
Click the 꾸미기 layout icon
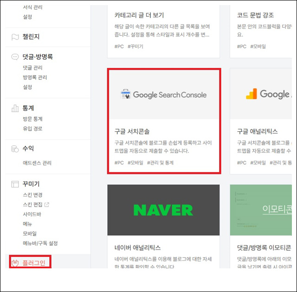(x=15, y=184)
